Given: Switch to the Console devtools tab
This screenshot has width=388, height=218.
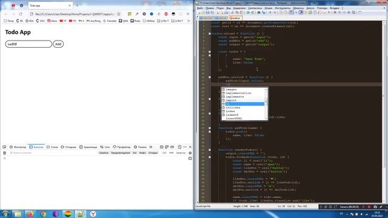Looking at the screenshot, I should tap(36, 147).
